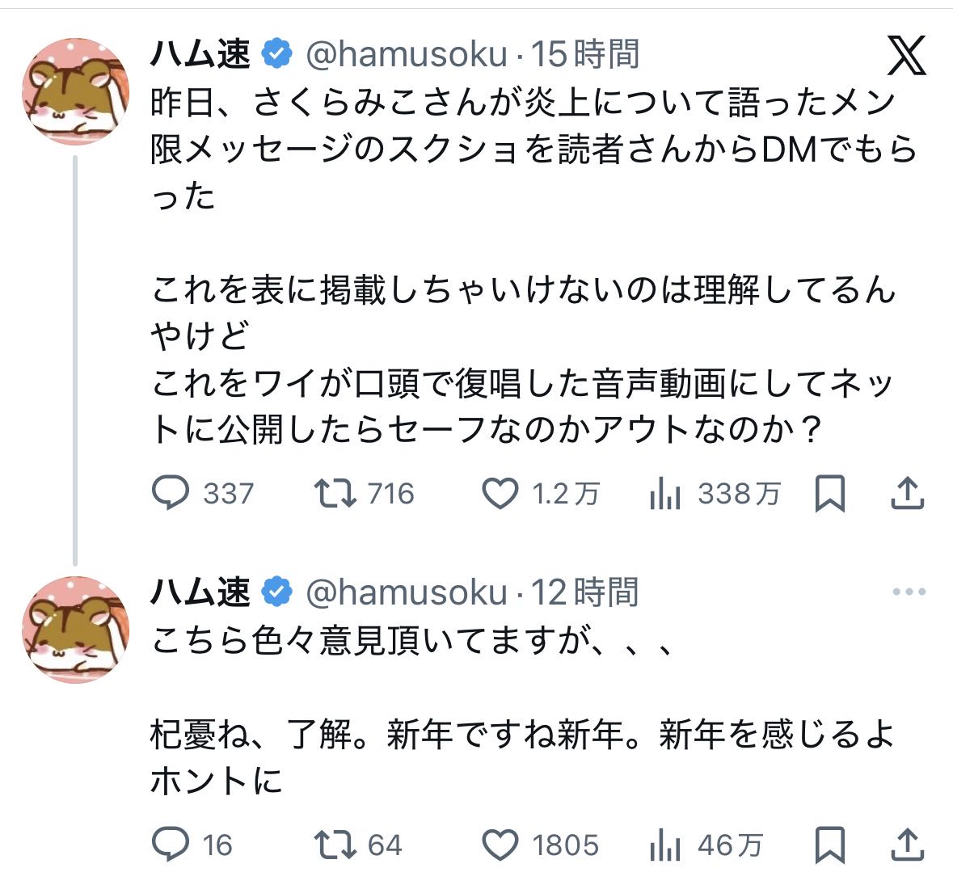This screenshot has height=885, width=953.
Task: View analytics of the 46万-view tweet
Action: point(665,845)
